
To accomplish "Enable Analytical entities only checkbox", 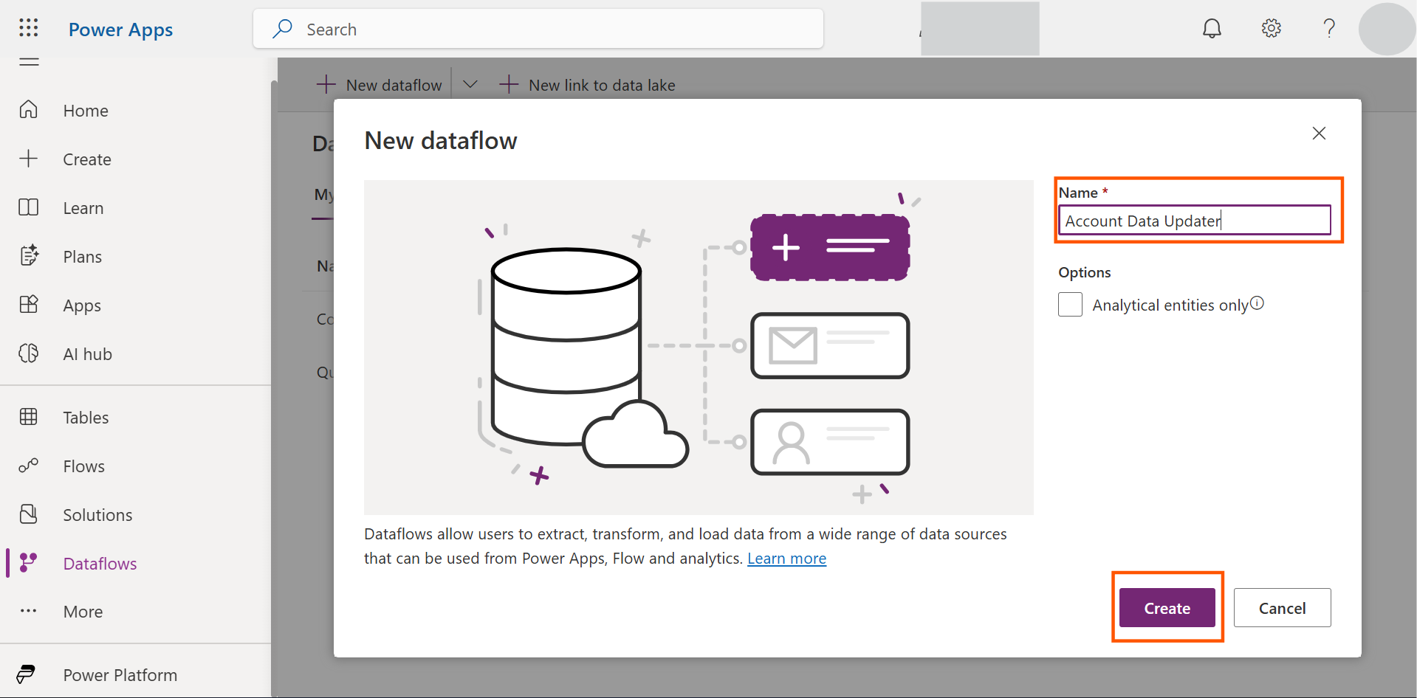I will [1070, 305].
